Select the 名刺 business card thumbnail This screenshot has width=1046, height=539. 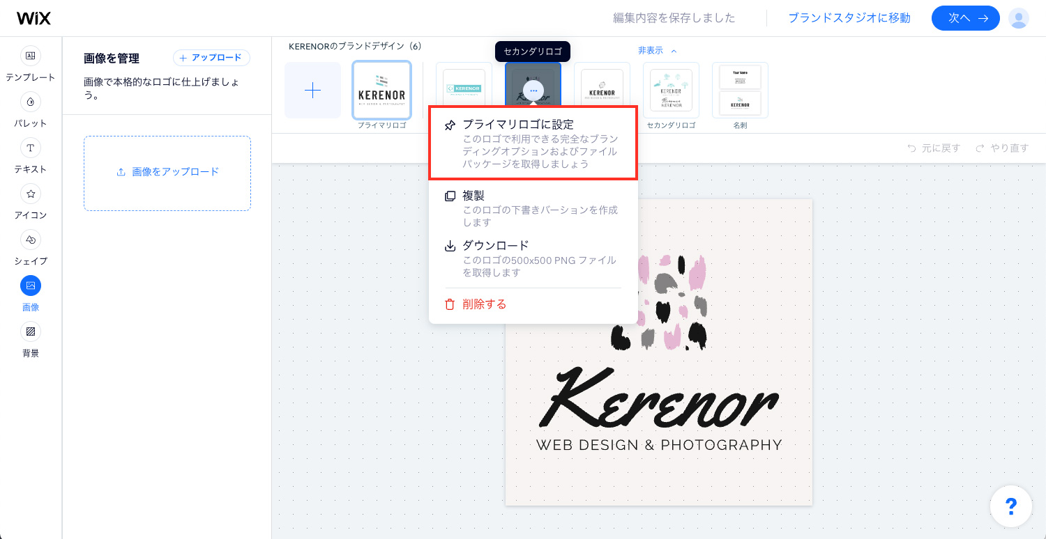coord(740,90)
